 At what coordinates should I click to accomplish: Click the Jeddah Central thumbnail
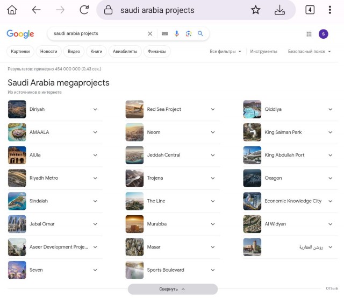(134, 155)
